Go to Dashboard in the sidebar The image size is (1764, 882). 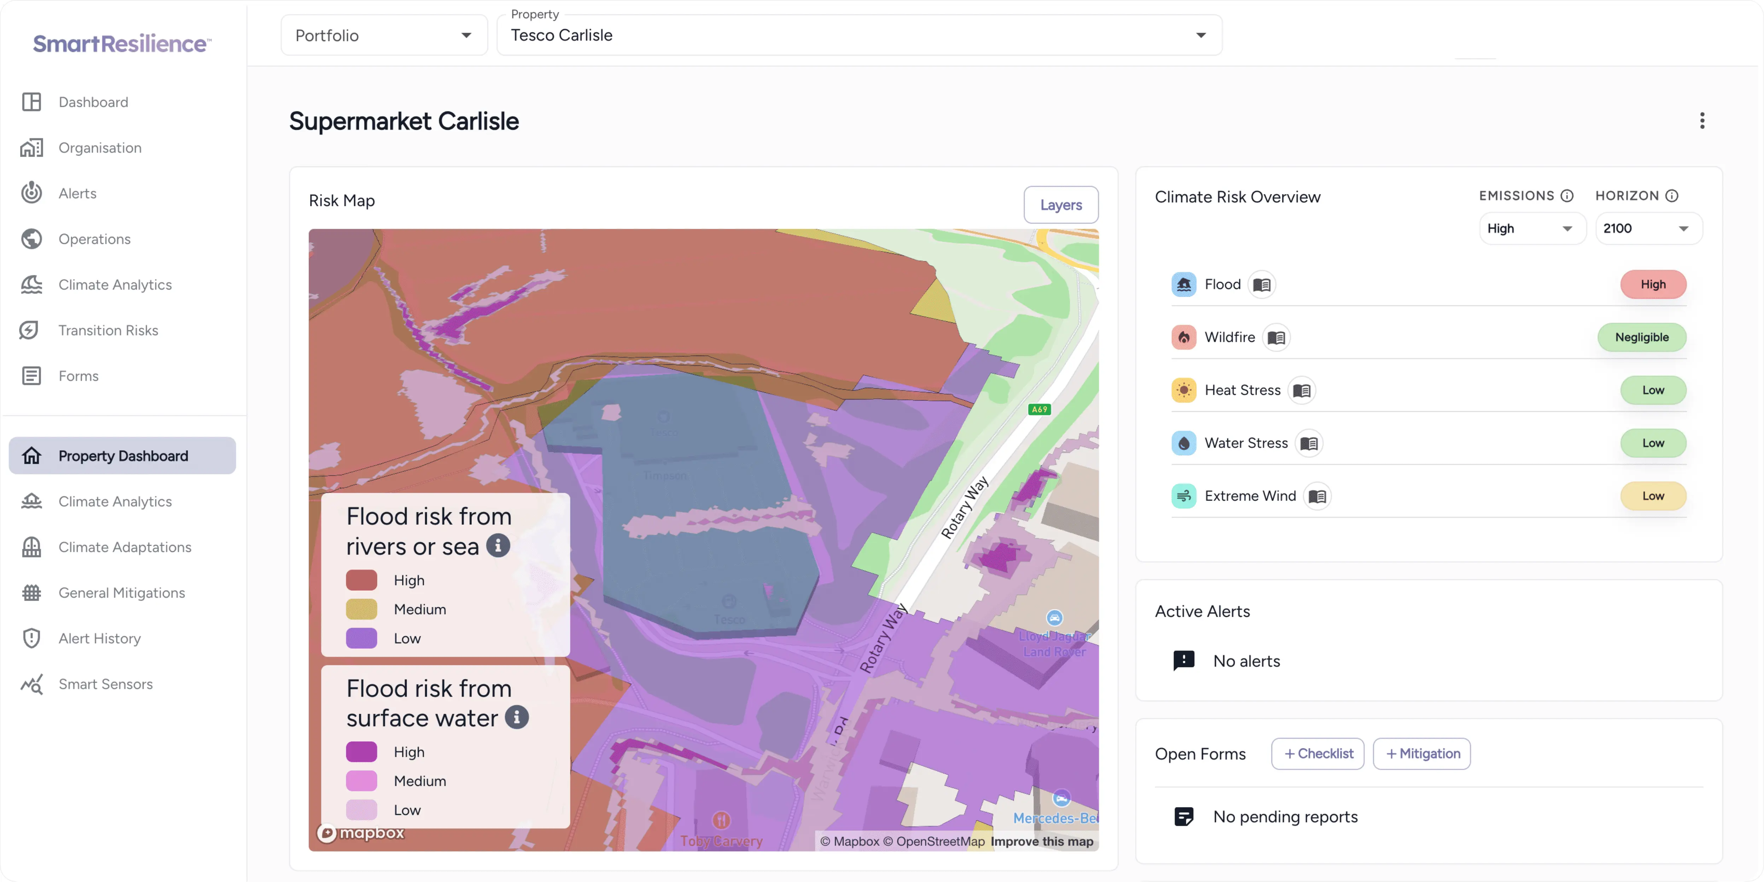click(93, 102)
